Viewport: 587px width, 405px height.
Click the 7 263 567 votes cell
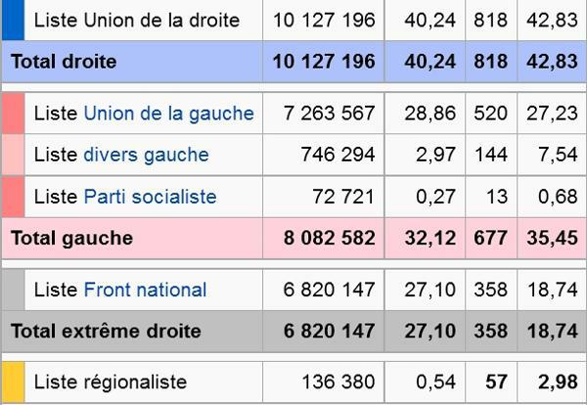323,113
